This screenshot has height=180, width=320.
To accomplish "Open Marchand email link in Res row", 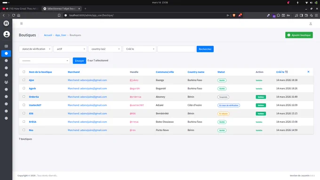I will click(x=87, y=130).
